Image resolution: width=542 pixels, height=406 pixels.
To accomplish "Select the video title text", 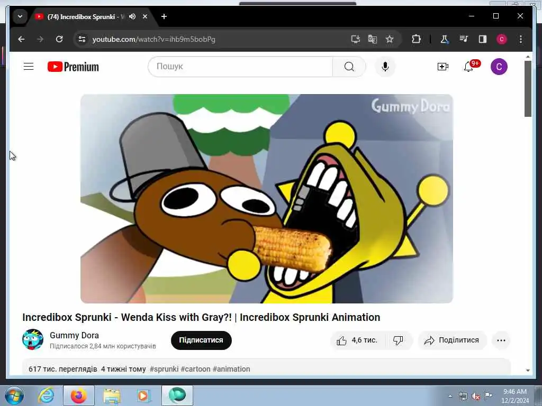I will [201, 317].
